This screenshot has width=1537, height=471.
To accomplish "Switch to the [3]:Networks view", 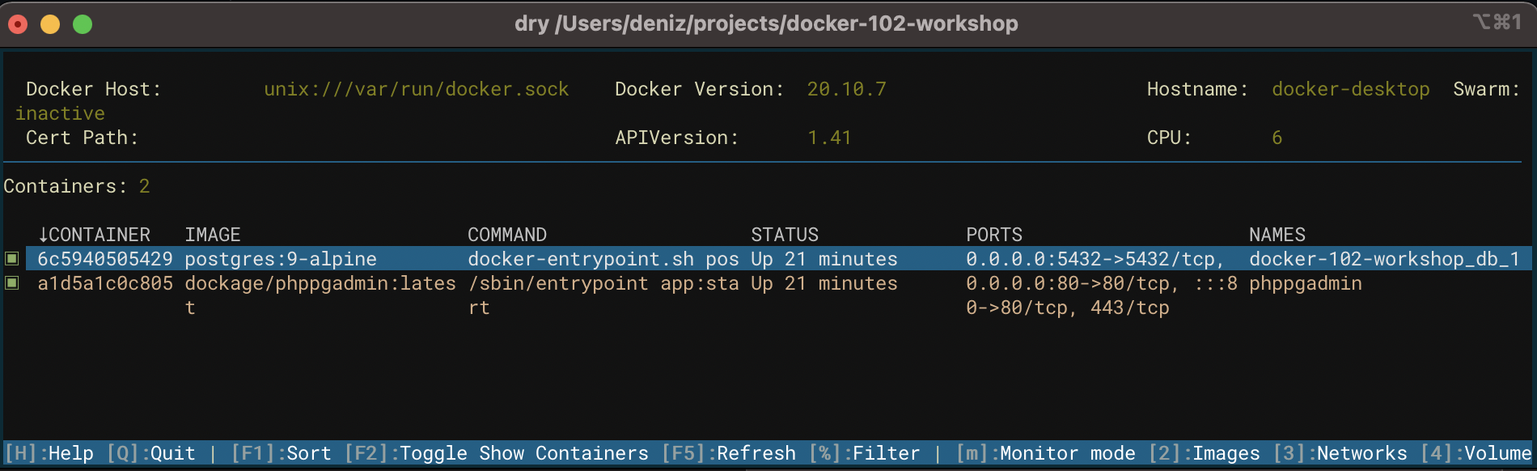I will pos(1340,453).
